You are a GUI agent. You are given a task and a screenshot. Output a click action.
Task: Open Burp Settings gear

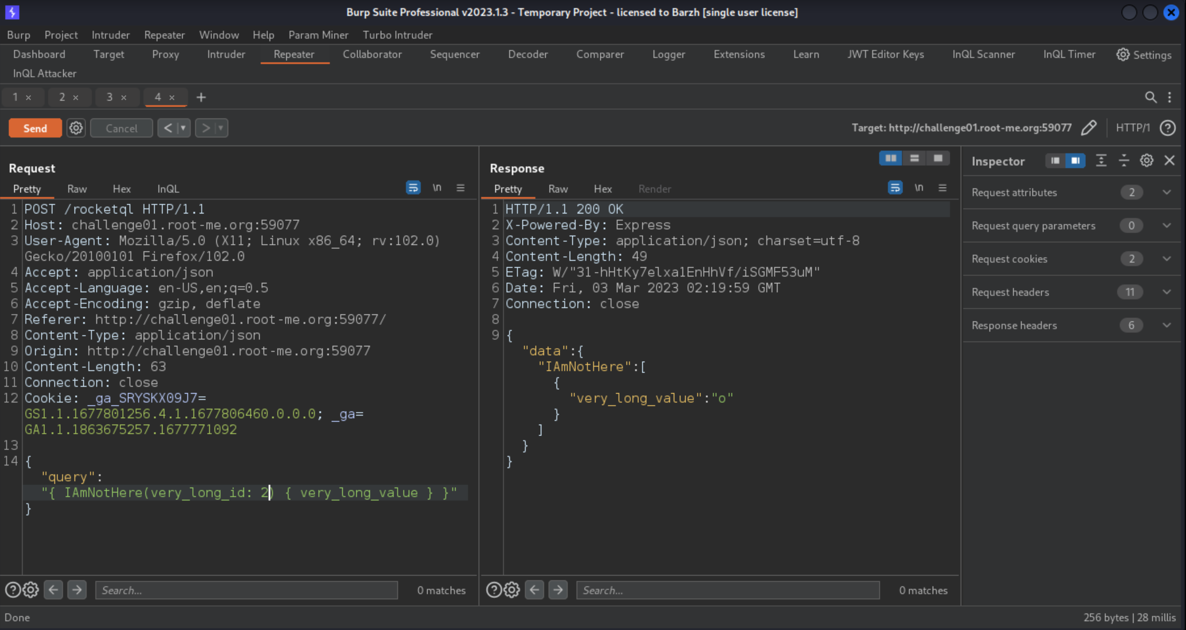coord(1122,54)
